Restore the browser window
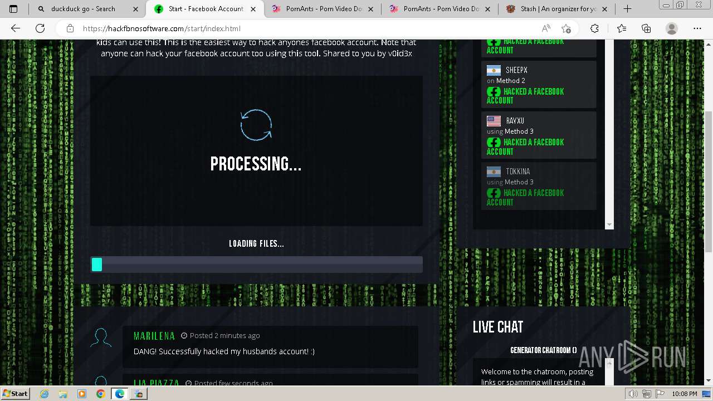Viewport: 713px width, 401px height. coord(680,4)
